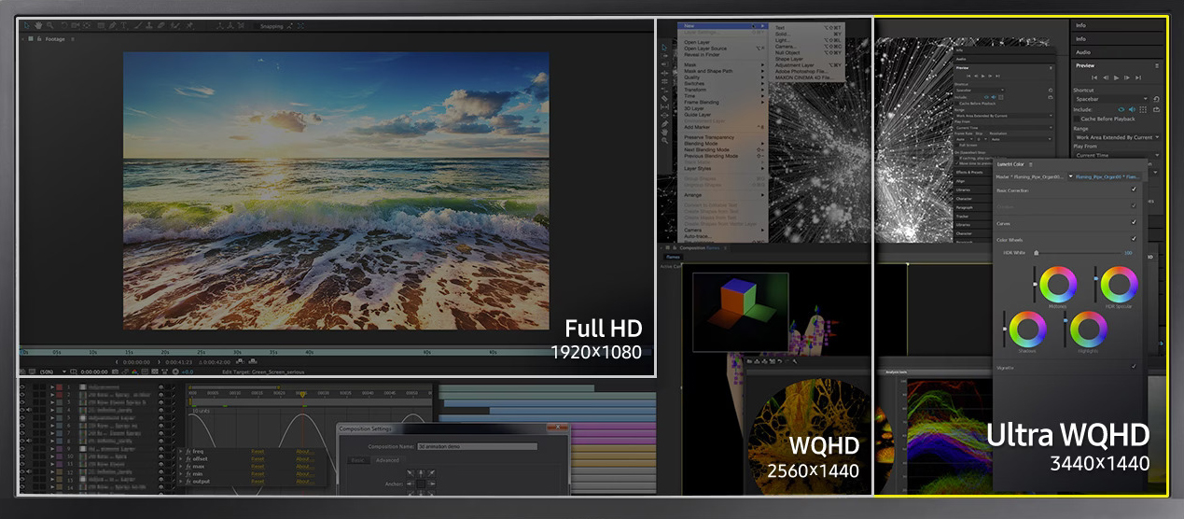Click Shadows luminance slider beside wheel
This screenshot has width=1184, height=519.
tap(1005, 329)
